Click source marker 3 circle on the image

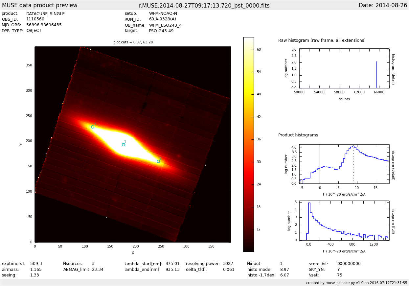pyautogui.click(x=93, y=127)
